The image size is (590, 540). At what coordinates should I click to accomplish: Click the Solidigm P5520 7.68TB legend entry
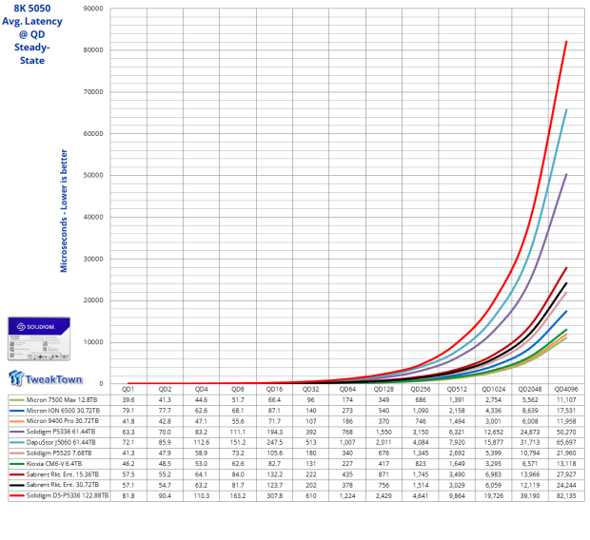[x=59, y=453]
